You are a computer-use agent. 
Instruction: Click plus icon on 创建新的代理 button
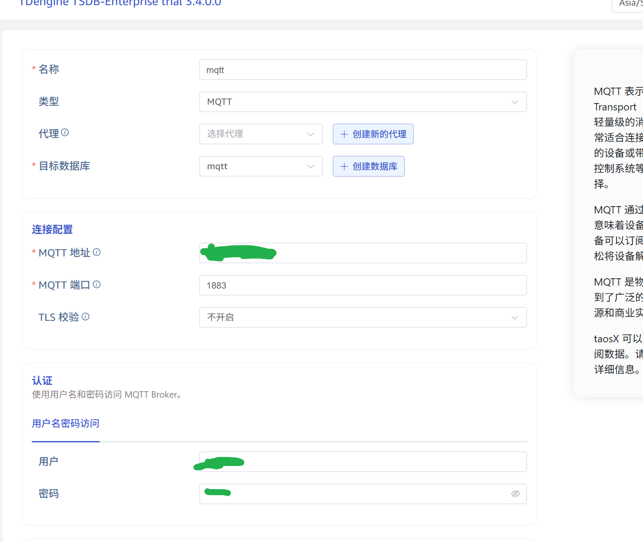coord(344,134)
